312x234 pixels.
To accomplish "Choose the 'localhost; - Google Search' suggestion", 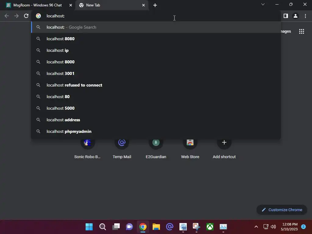I will (156, 27).
